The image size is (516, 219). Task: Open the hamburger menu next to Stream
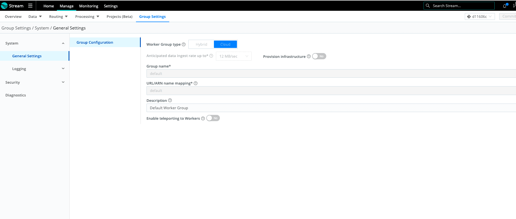(30, 6)
